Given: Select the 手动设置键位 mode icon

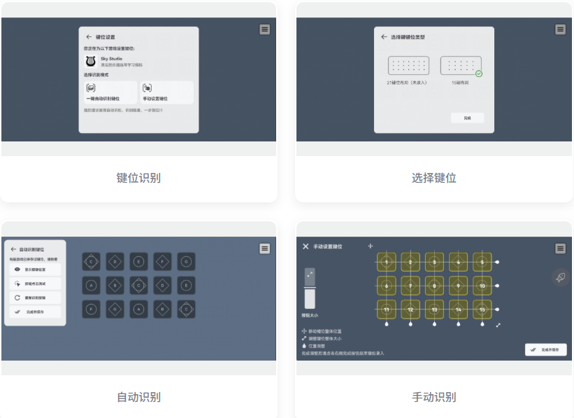Looking at the screenshot, I should point(148,87).
